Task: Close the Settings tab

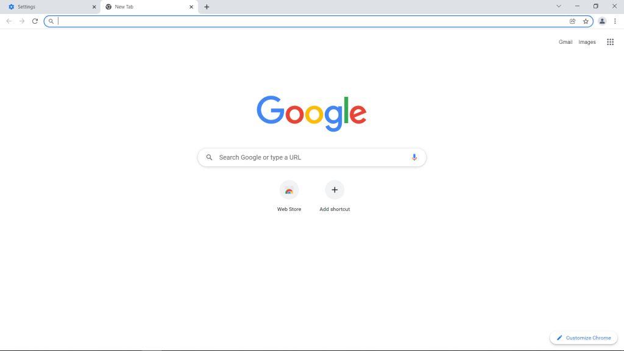Action: 94,7
